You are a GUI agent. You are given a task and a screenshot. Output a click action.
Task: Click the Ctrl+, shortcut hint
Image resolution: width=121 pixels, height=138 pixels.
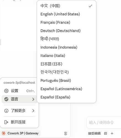pos(30,91)
